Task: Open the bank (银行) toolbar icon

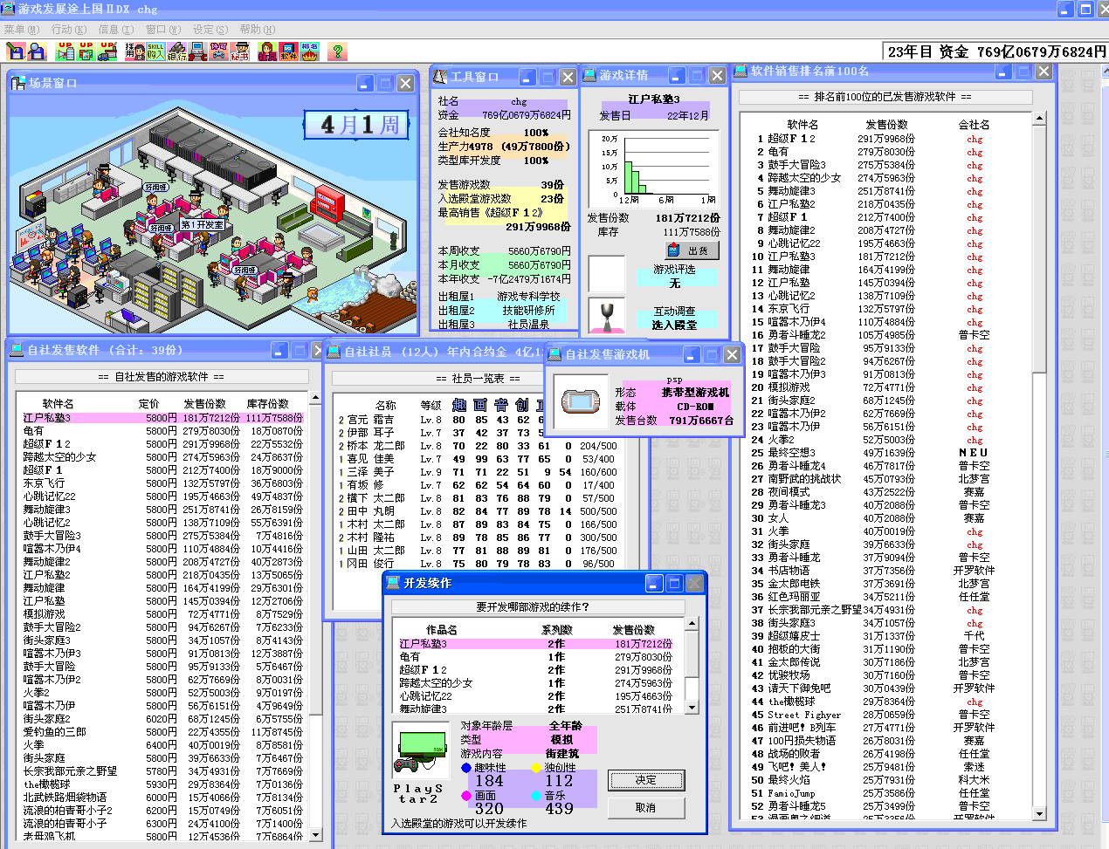Action: point(177,51)
